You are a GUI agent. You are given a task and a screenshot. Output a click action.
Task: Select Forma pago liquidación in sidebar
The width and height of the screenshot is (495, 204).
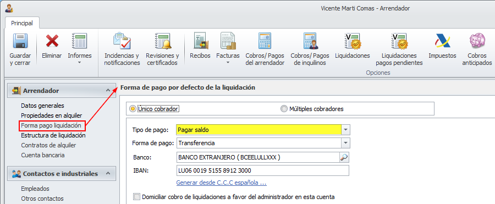click(x=51, y=125)
